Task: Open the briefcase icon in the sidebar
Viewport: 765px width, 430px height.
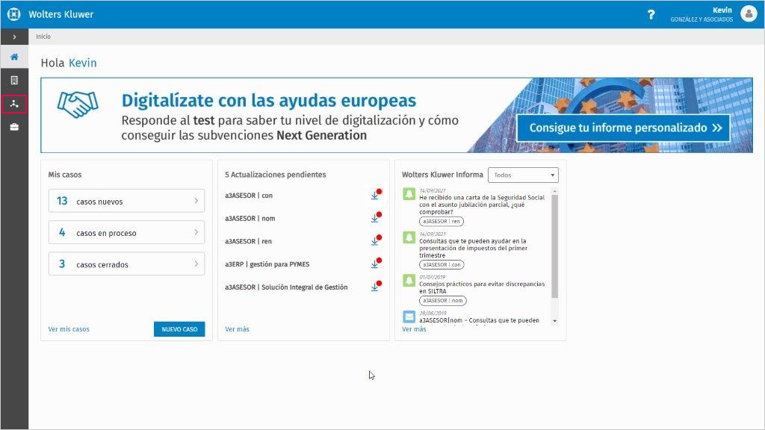Action: coord(14,127)
